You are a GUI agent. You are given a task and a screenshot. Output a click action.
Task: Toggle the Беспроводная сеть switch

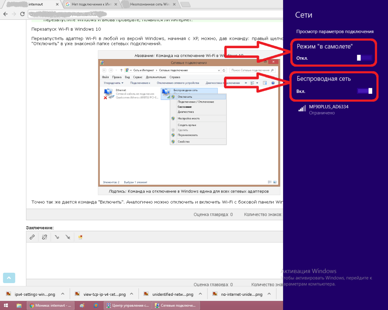click(365, 91)
